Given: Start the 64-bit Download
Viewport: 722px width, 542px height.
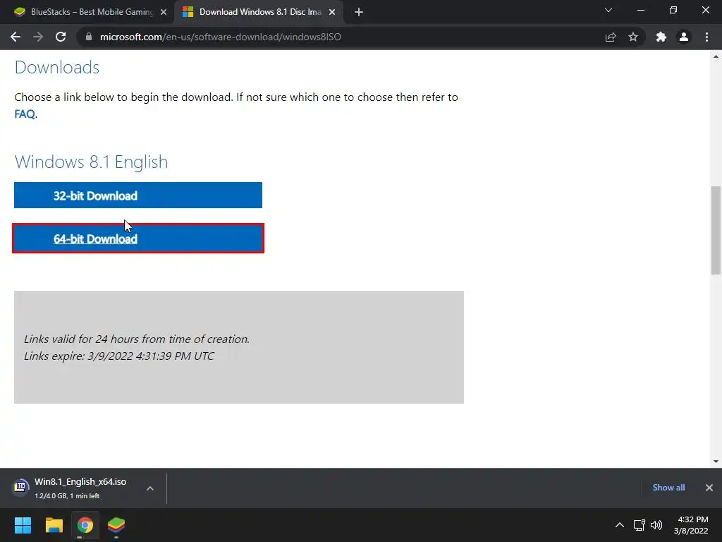Looking at the screenshot, I should pos(138,239).
